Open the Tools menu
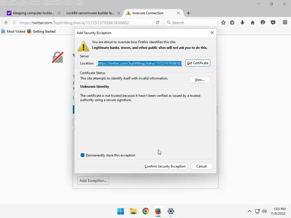The width and height of the screenshot is (291, 218). [x=68, y=3]
